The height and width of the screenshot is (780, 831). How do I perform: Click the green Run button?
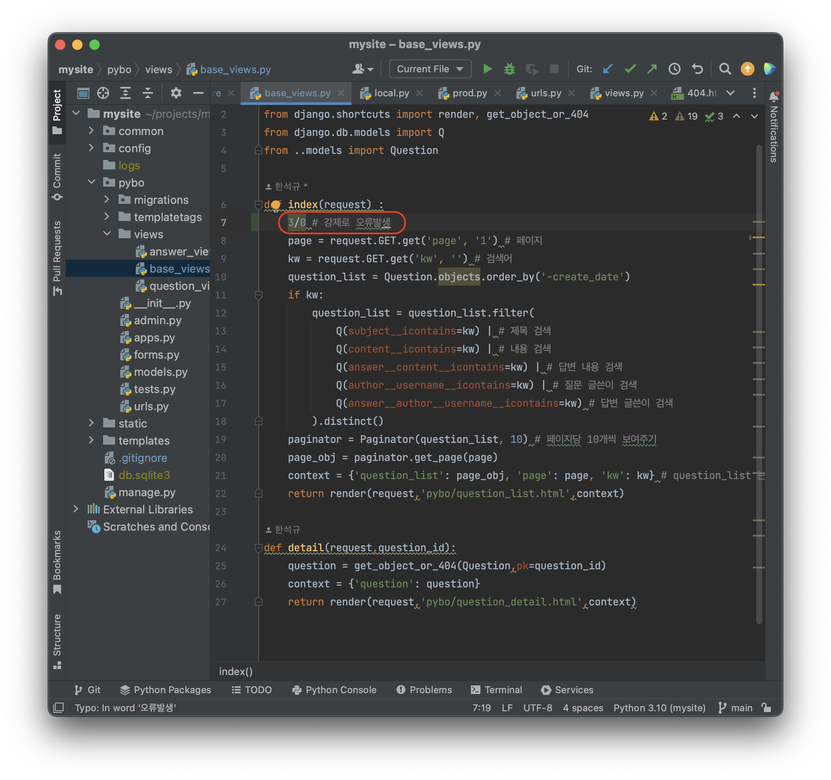(487, 69)
